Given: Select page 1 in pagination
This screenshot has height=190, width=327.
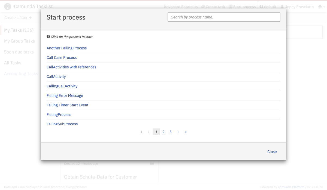Looking at the screenshot, I should 156,132.
